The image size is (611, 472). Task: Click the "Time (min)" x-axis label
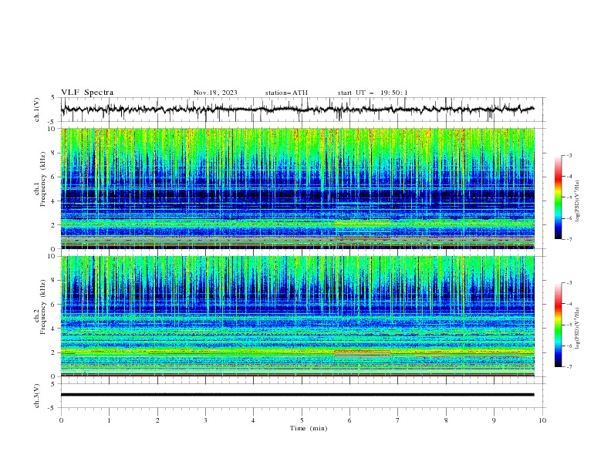pyautogui.click(x=309, y=428)
